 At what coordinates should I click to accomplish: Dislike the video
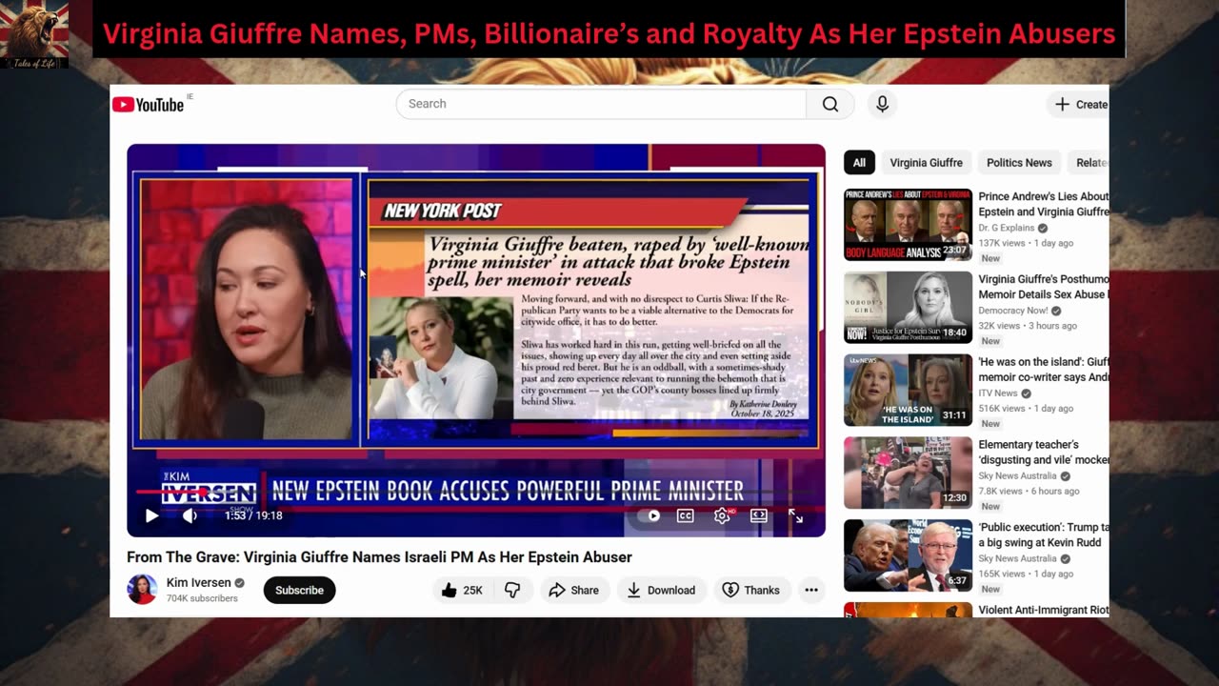point(512,590)
